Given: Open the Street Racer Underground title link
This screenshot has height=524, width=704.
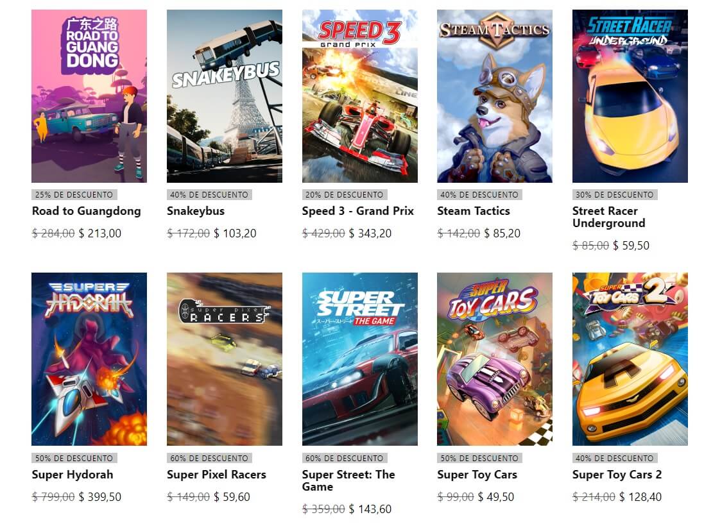Looking at the screenshot, I should tap(609, 217).
